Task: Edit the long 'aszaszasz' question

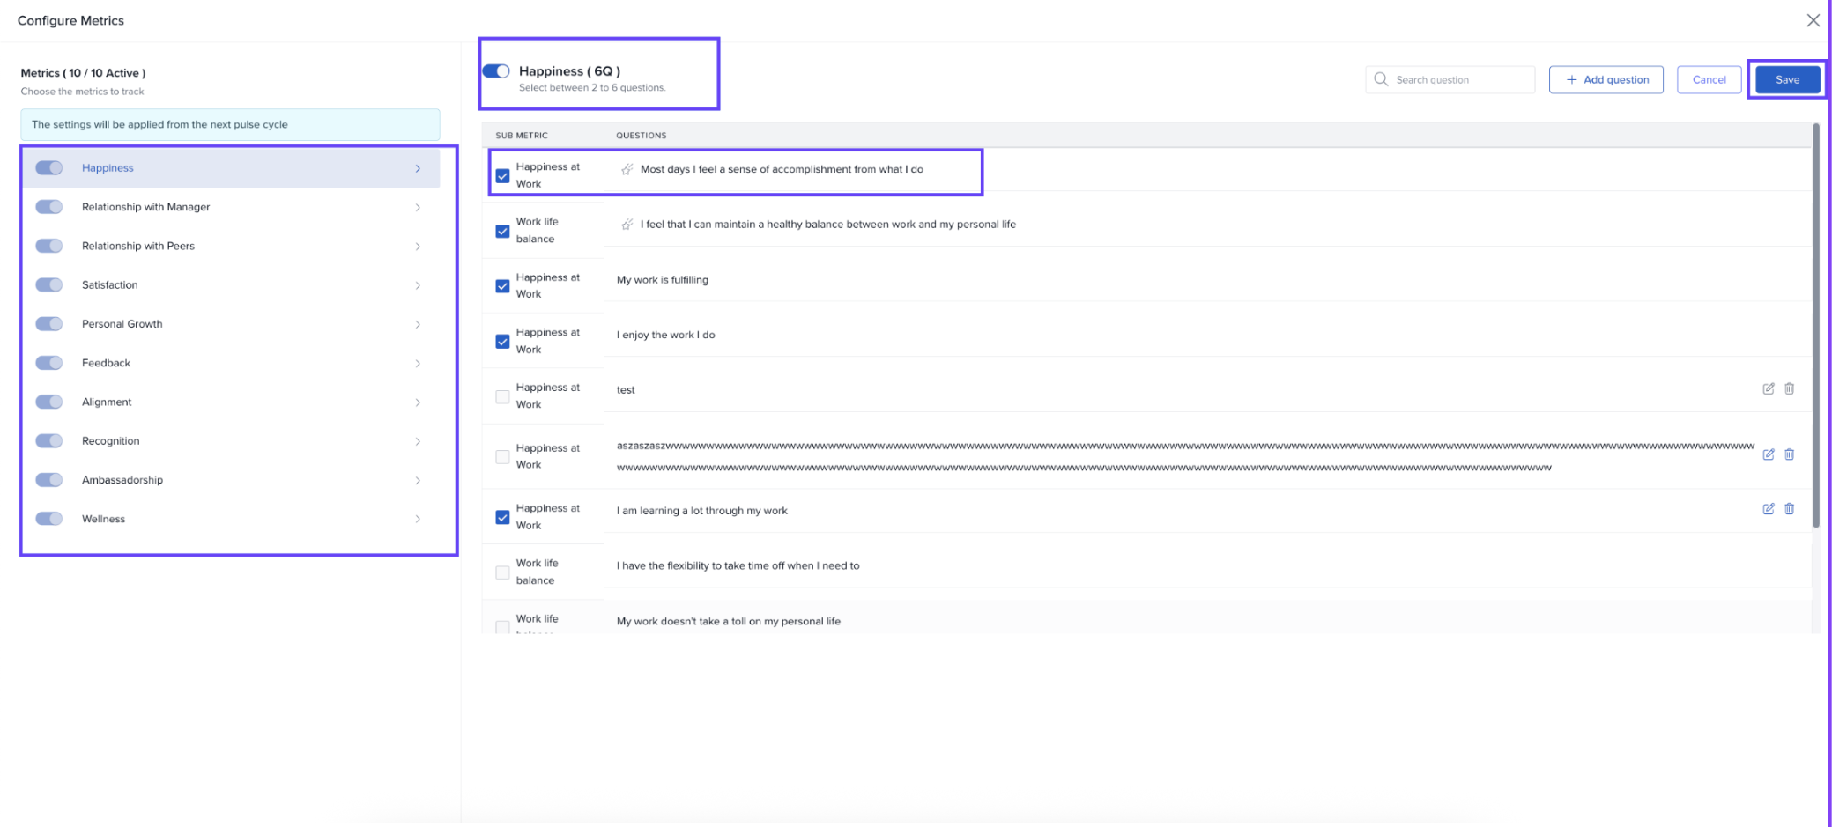Action: [1768, 454]
